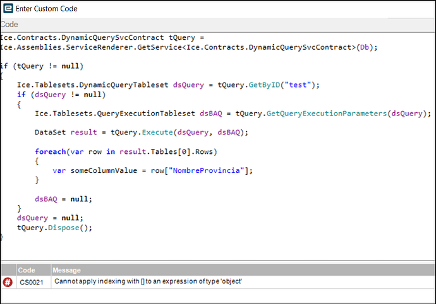Click the red error icon for CS0021
Image resolution: width=436 pixels, height=304 pixels.
tap(8, 282)
